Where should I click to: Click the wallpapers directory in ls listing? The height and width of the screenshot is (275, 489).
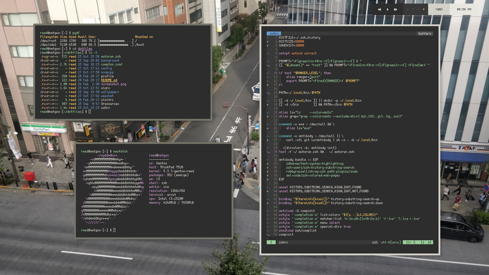[x=110, y=92]
